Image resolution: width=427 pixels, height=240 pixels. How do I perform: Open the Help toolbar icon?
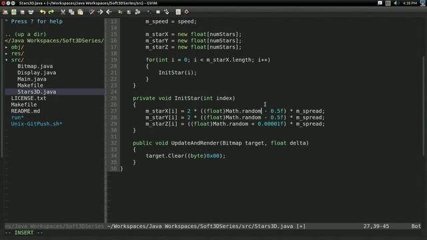click(x=178, y=12)
